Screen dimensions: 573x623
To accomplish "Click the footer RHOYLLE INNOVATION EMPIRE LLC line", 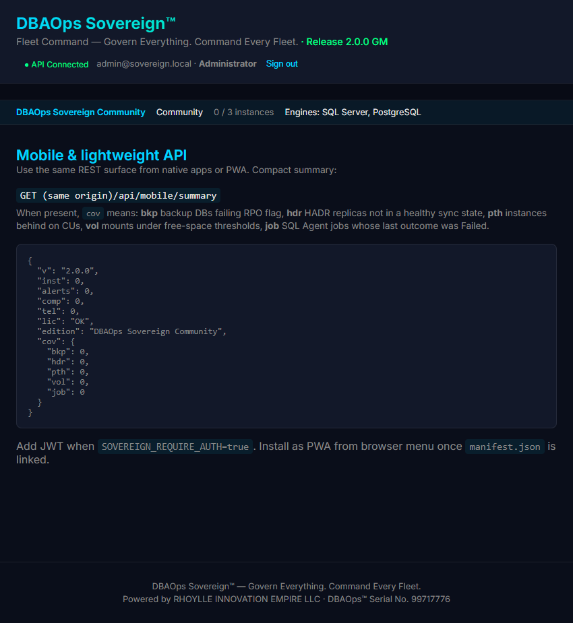I will 286,599.
